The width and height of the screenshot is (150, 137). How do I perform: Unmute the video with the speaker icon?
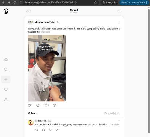(61, 97)
